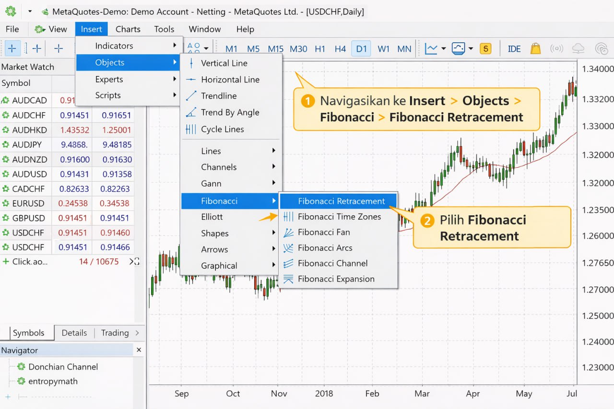Expand the plus node at the Navigator tree bottom
Screen dimensions: 614x409
pos(7,397)
